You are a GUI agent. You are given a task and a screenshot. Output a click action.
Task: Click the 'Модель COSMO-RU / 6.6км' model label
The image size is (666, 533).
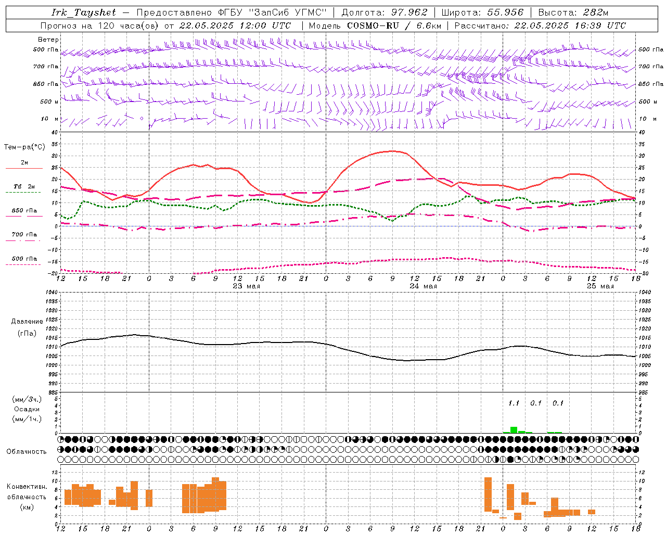375,26
